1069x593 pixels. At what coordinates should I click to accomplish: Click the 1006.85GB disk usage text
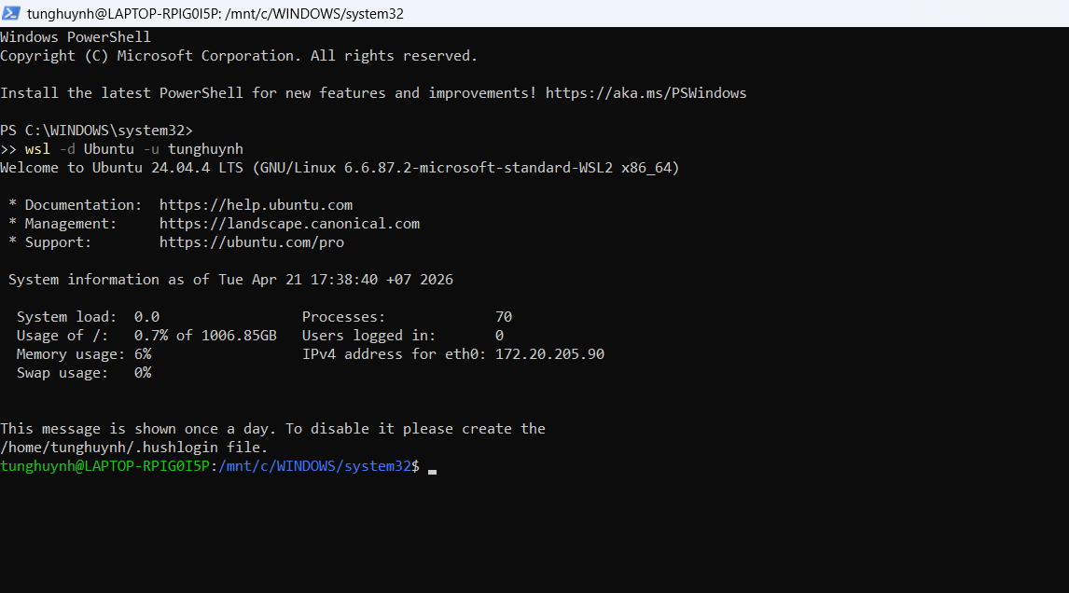[x=239, y=336]
